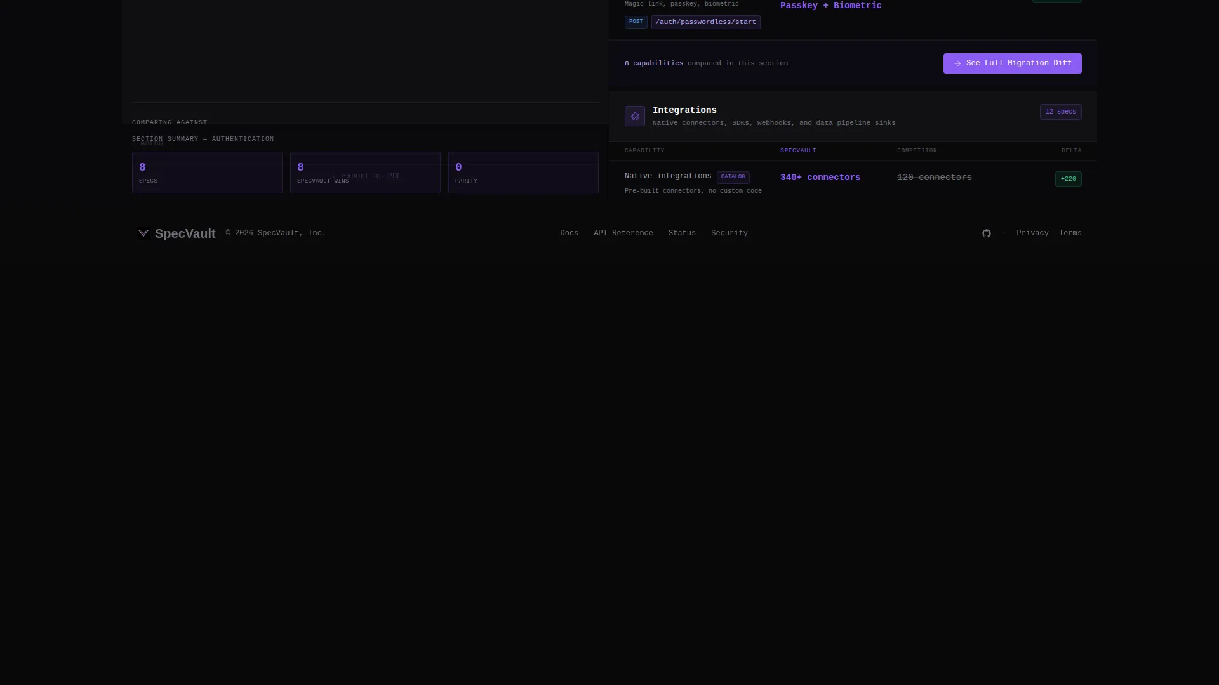Open API Reference footer link
Screen dimensions: 1219x685
tap(623, 233)
